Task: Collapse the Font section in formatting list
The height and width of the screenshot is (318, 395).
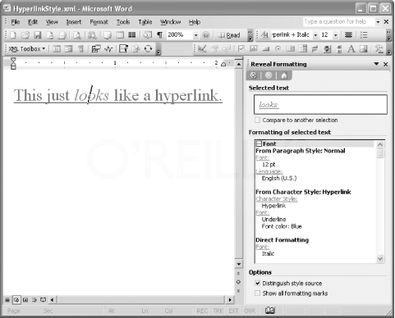Action: pos(259,143)
